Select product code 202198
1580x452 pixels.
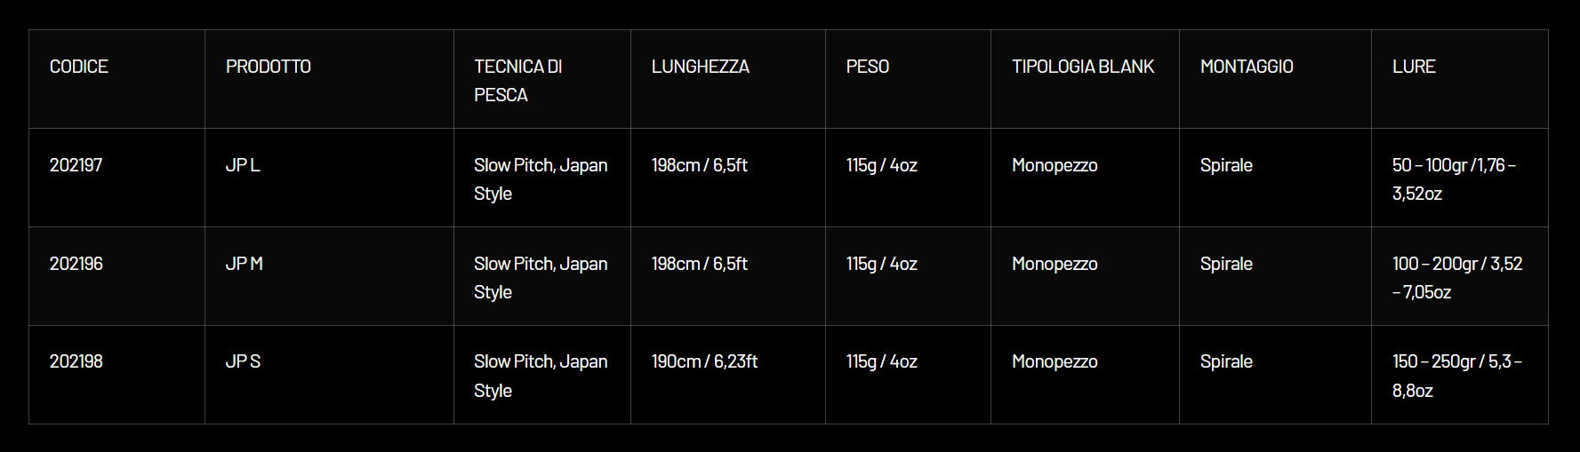point(76,361)
